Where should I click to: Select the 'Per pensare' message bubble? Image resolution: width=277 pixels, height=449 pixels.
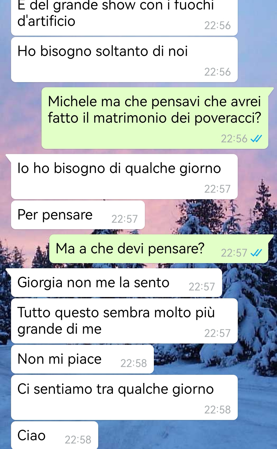click(x=78, y=215)
